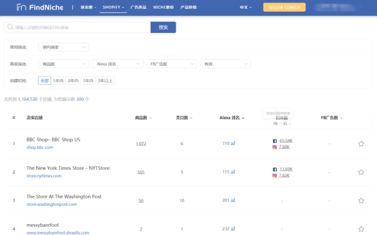Open the NICHE navigation item

click(x=163, y=7)
